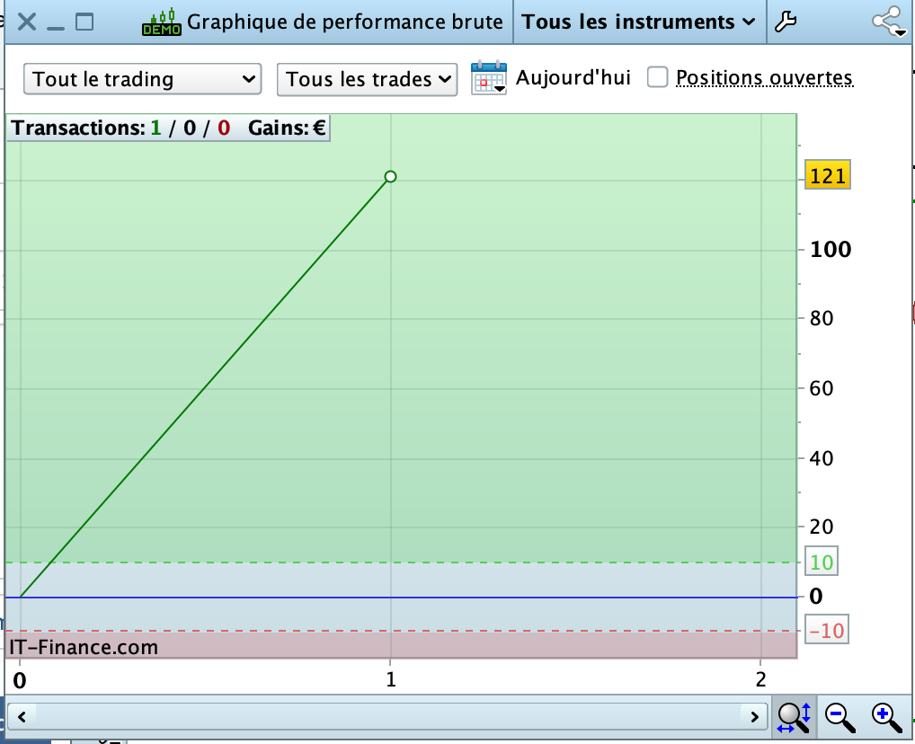Click the auto-fit zoom magnifier icon
This screenshot has width=915, height=744.
coord(795,718)
